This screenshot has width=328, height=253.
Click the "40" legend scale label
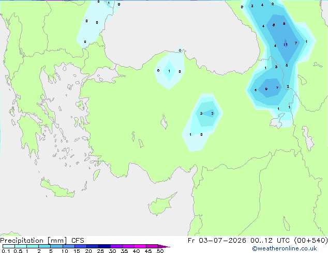point(136,251)
